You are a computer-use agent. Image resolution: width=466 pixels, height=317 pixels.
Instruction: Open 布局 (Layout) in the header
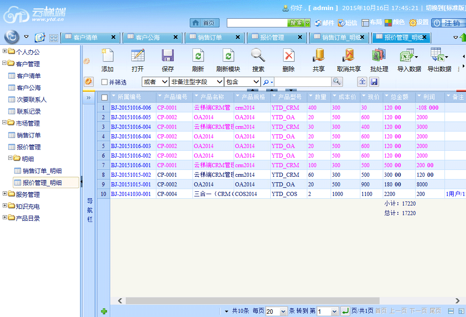372,22
